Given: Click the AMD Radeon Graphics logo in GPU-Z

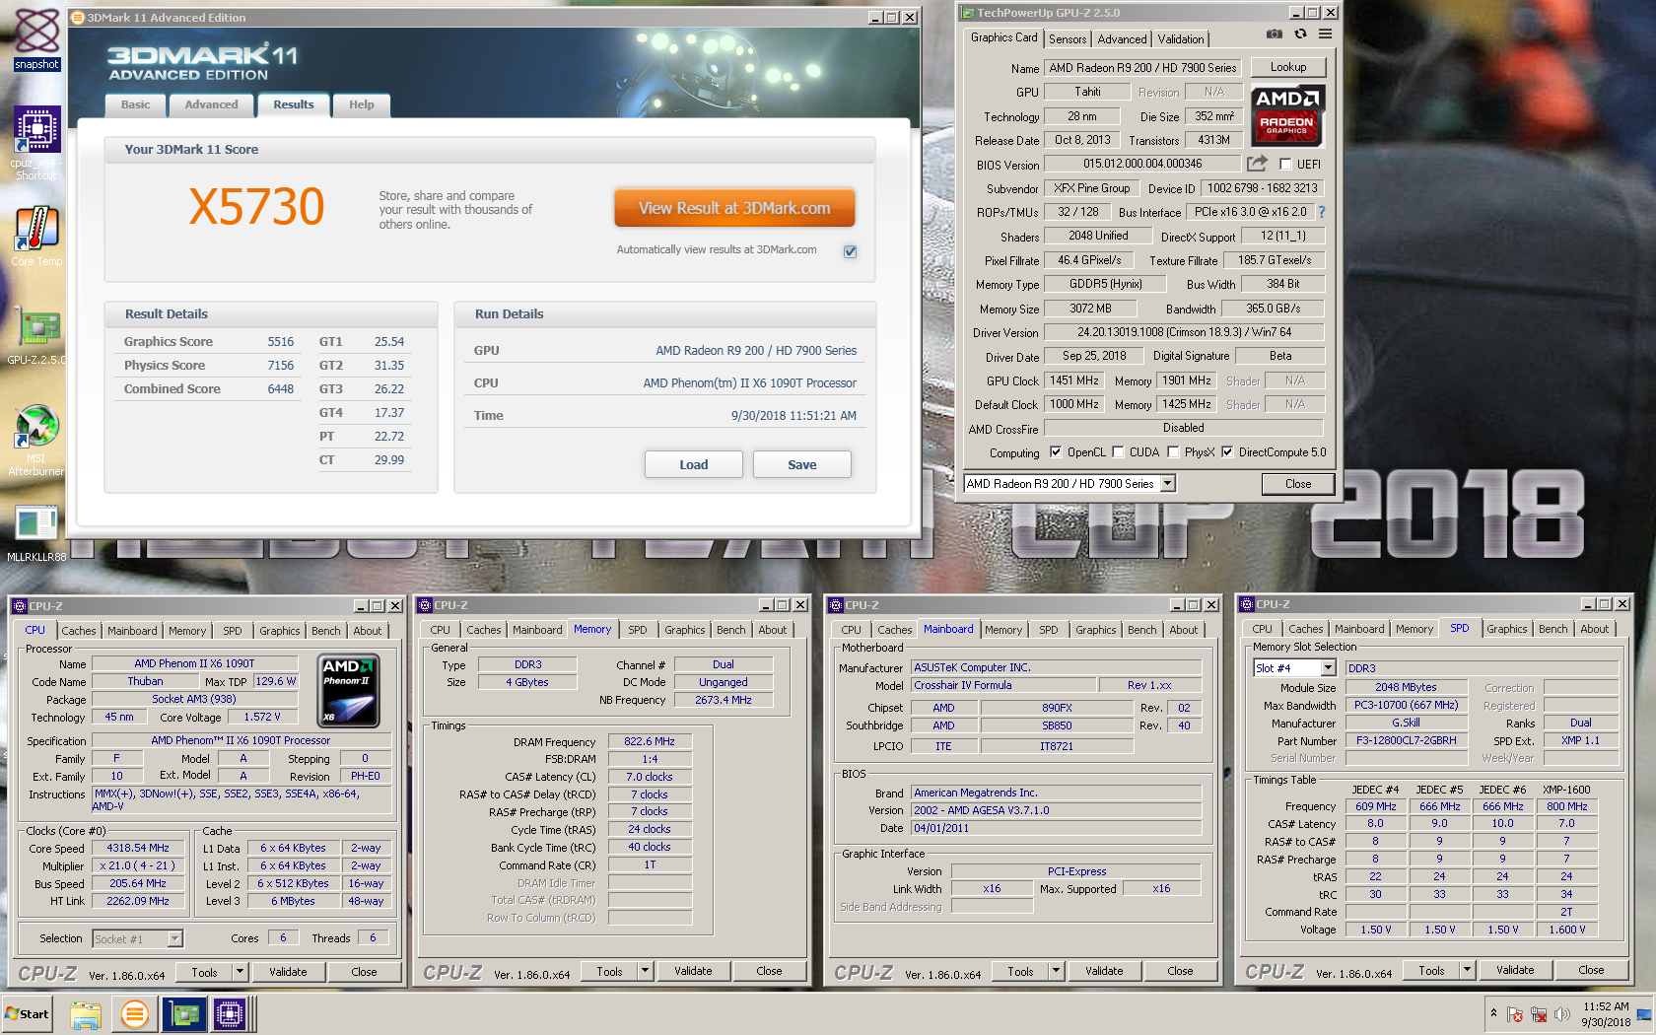Looking at the screenshot, I should pos(1287,115).
